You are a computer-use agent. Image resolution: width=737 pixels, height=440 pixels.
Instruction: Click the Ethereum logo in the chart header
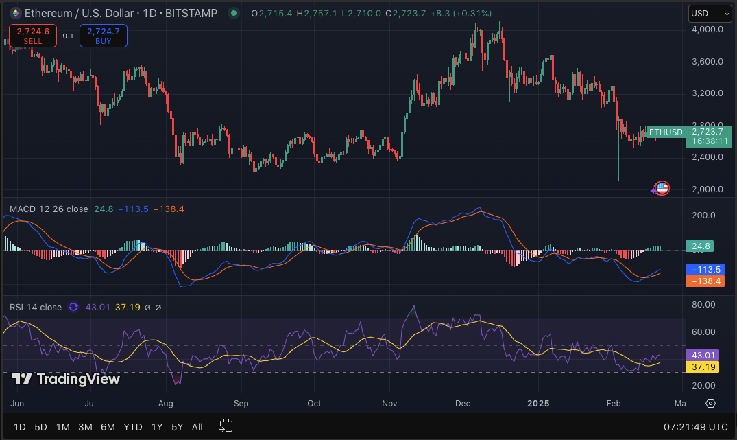[14, 13]
